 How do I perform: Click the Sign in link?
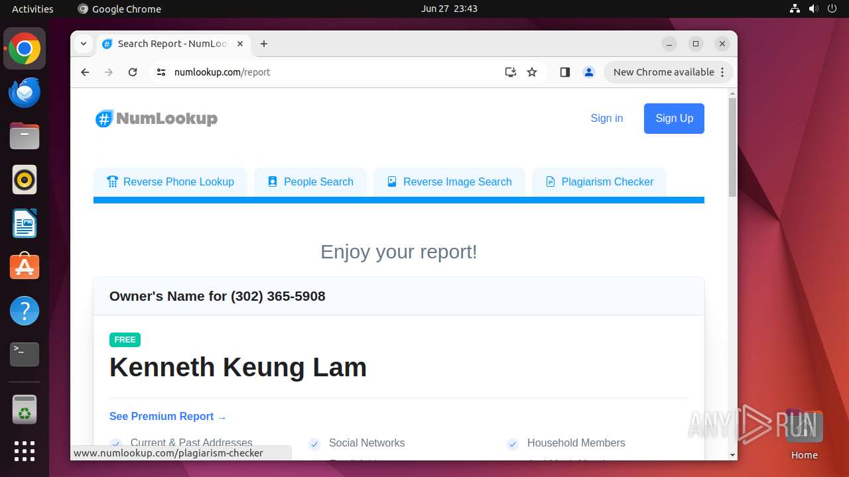pos(607,119)
